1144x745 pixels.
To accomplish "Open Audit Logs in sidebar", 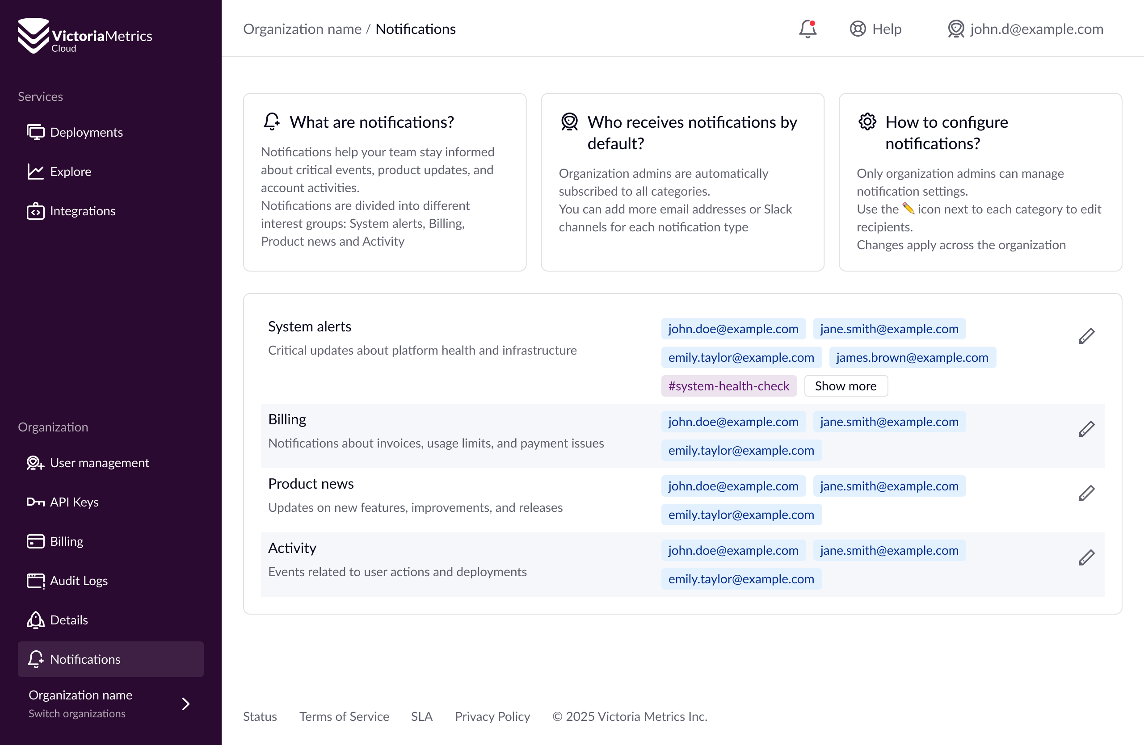I will (78, 581).
